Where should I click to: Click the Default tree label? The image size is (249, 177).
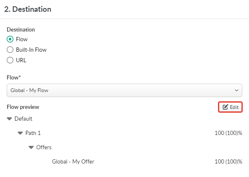(23, 119)
